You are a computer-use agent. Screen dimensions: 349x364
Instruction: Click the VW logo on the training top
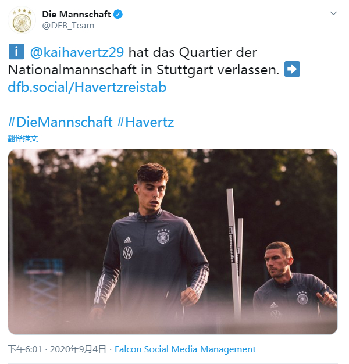click(x=128, y=253)
